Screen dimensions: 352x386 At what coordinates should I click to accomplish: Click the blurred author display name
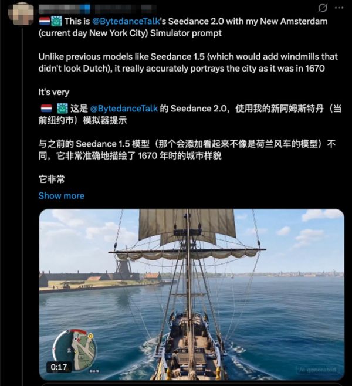65,9
